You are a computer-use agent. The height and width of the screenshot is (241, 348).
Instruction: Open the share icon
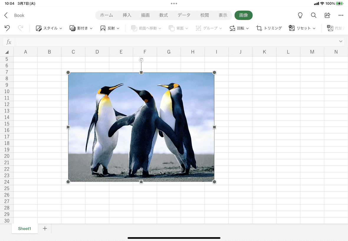(x=327, y=15)
